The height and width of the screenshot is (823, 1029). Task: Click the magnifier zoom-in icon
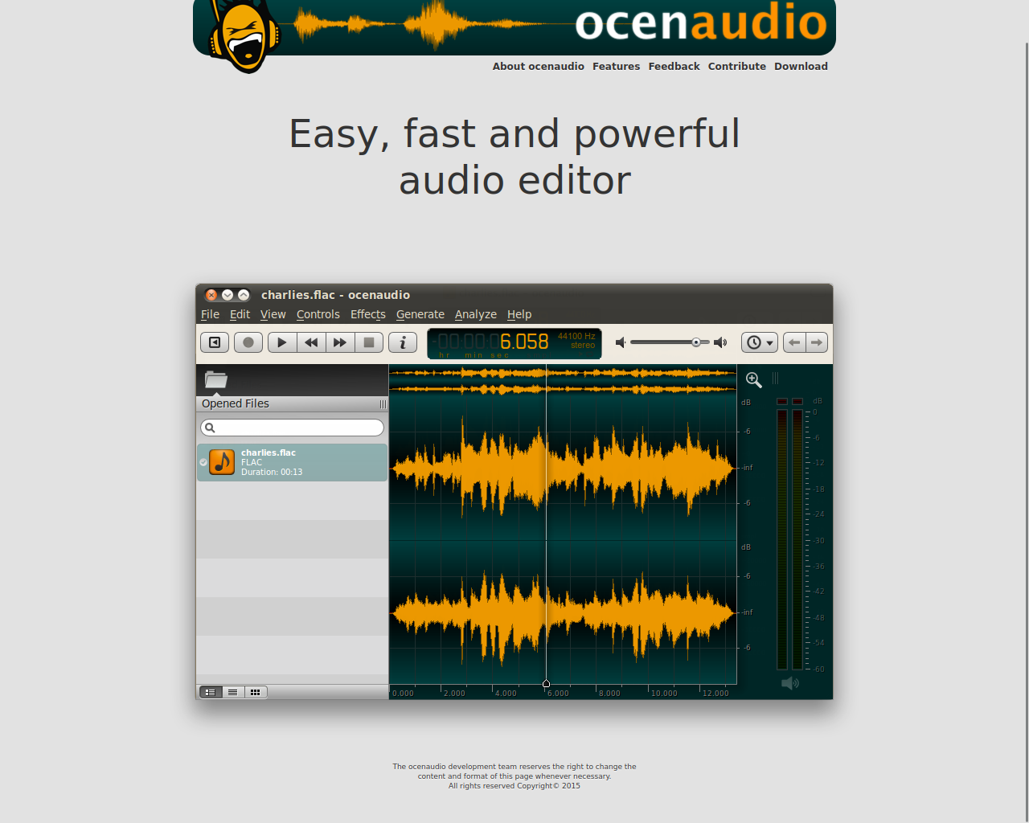753,379
